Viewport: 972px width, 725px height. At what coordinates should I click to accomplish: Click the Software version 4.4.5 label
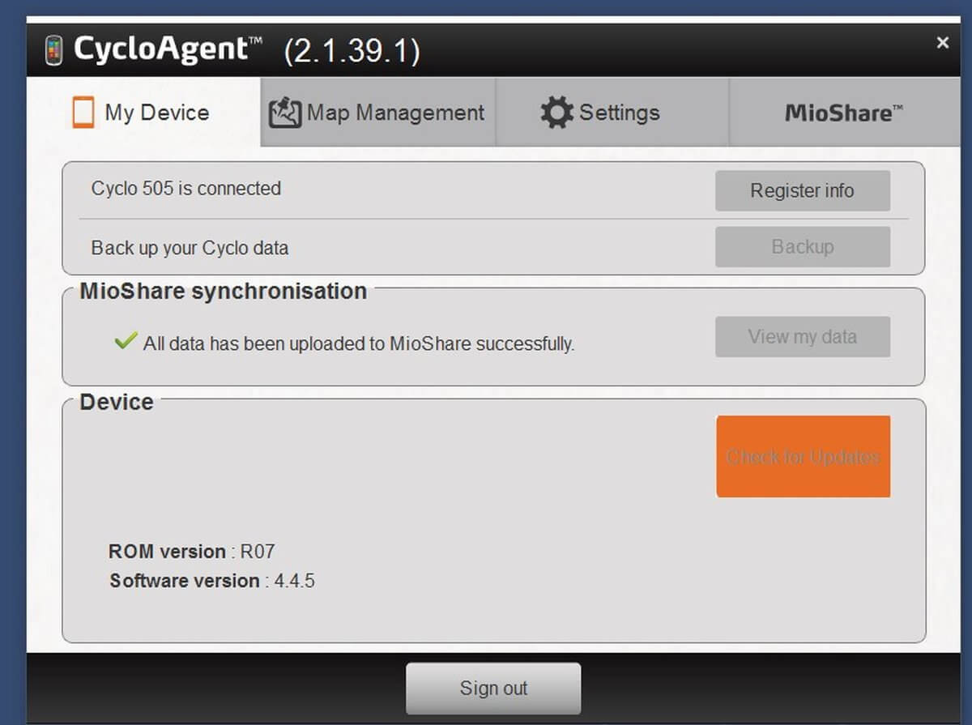click(212, 581)
